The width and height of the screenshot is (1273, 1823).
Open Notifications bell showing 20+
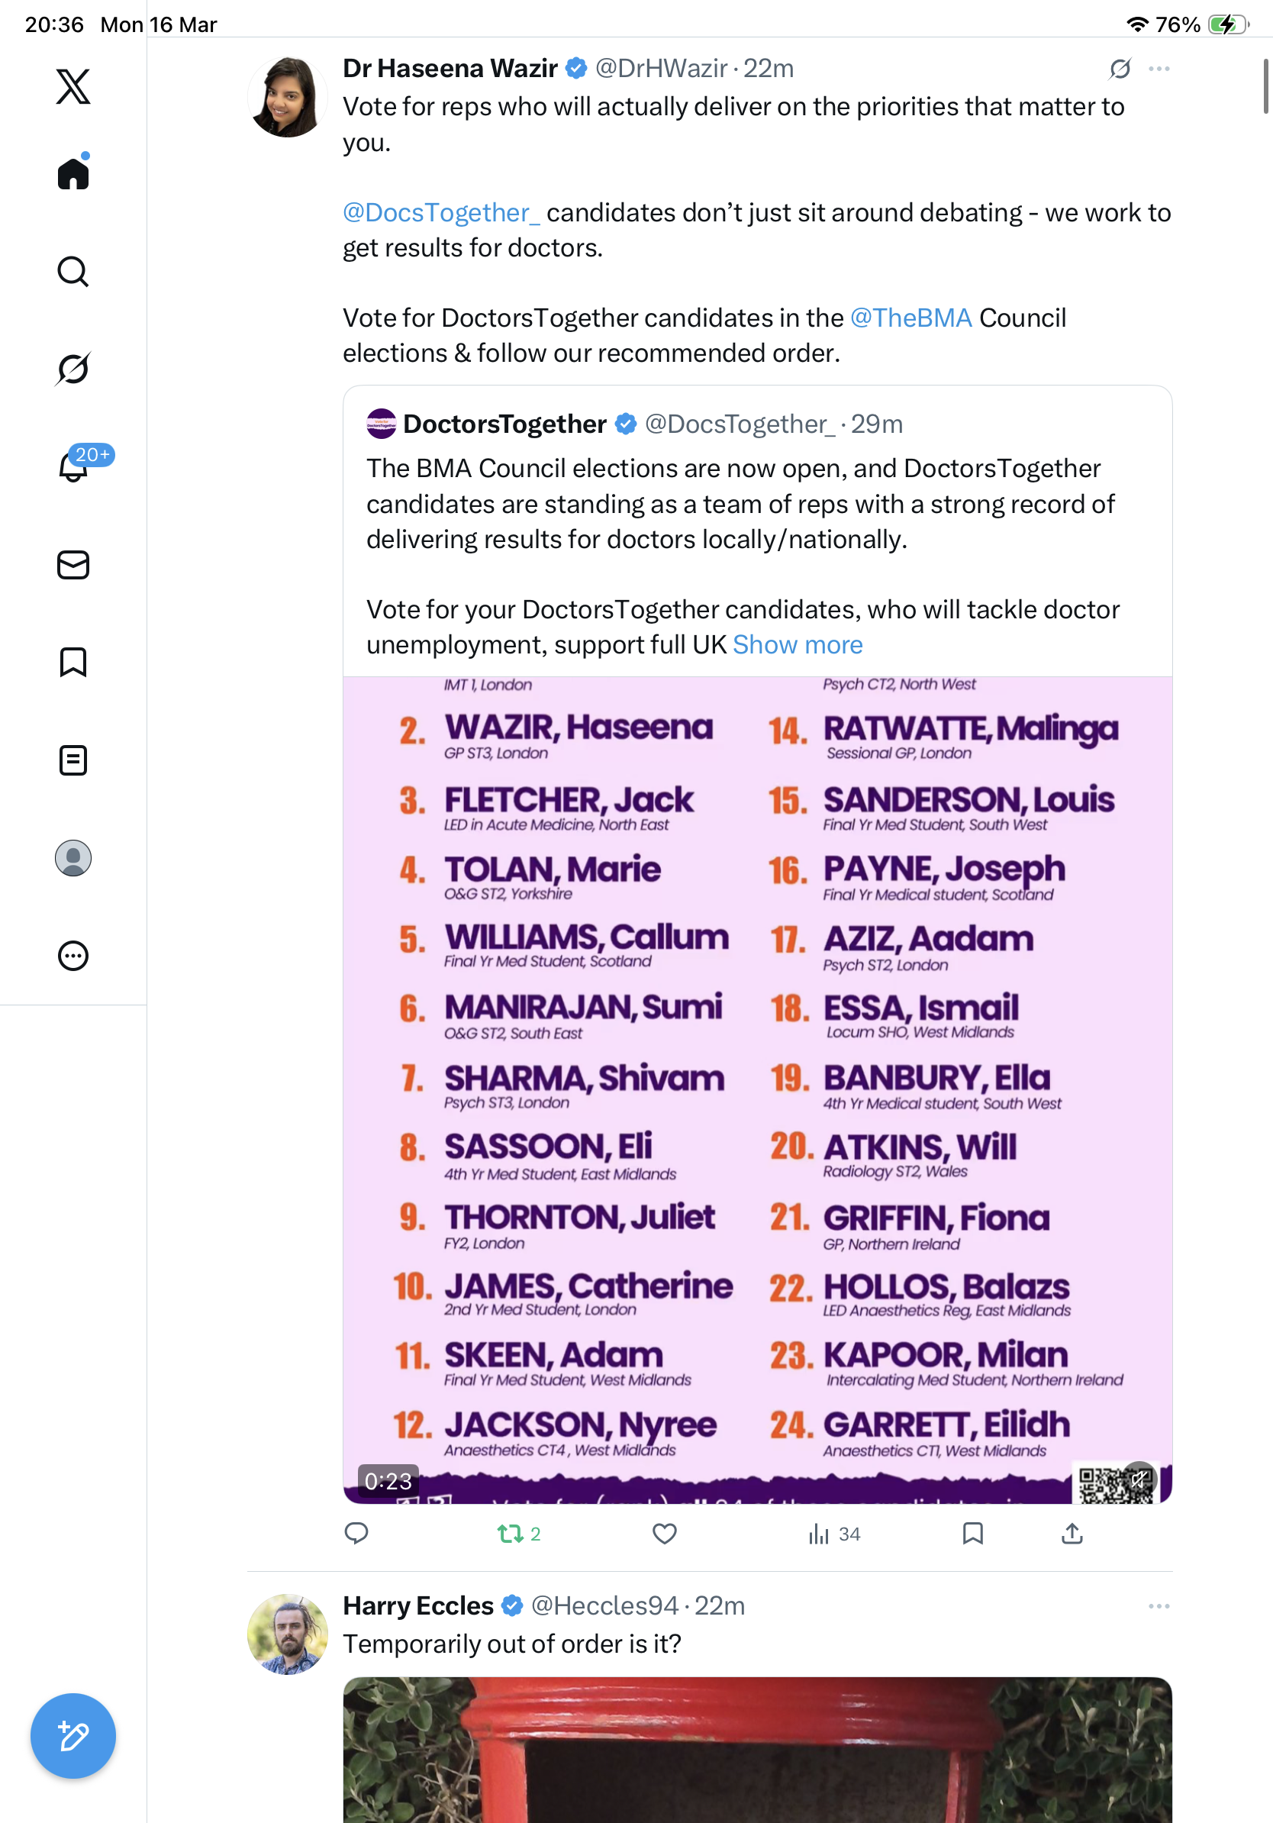[75, 466]
